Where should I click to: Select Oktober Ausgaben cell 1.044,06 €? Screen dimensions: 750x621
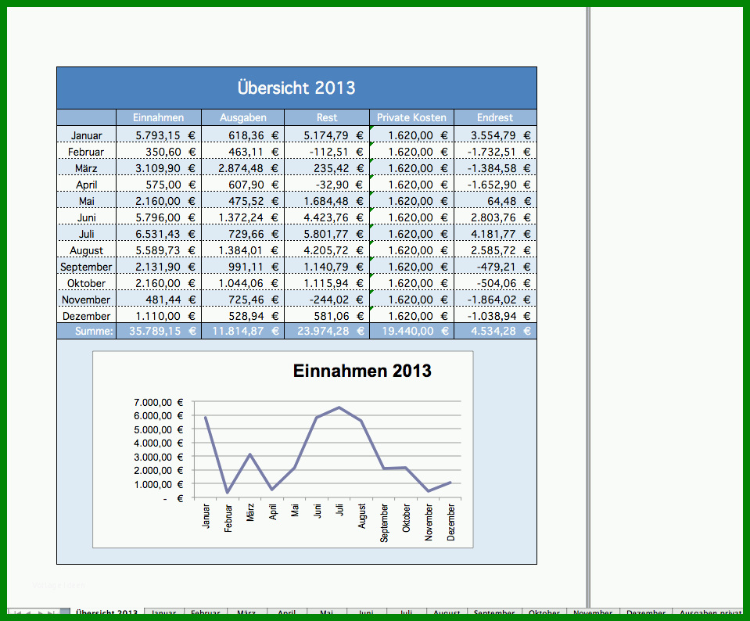pos(243,283)
